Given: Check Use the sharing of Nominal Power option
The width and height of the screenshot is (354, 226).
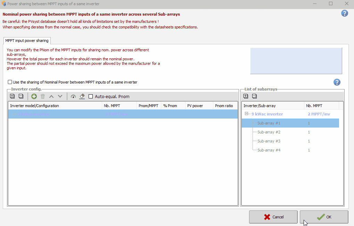Looking at the screenshot, I should 10,82.
